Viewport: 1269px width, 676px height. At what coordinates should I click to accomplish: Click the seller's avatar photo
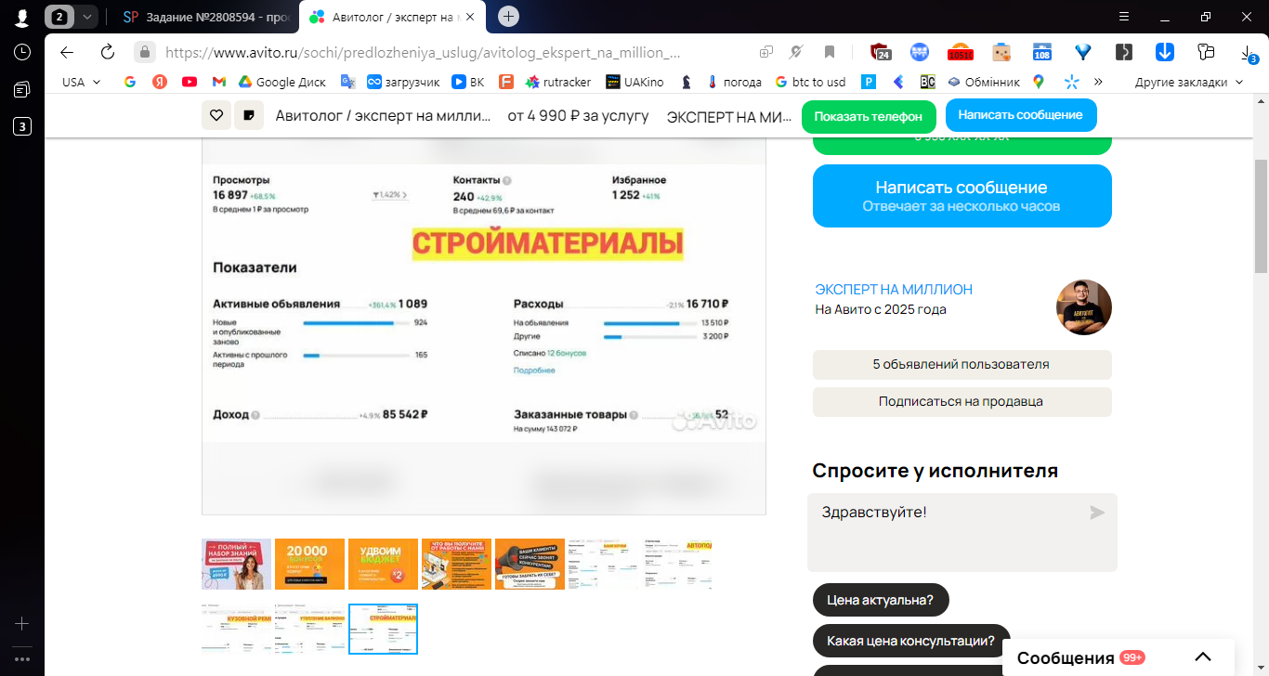1084,307
